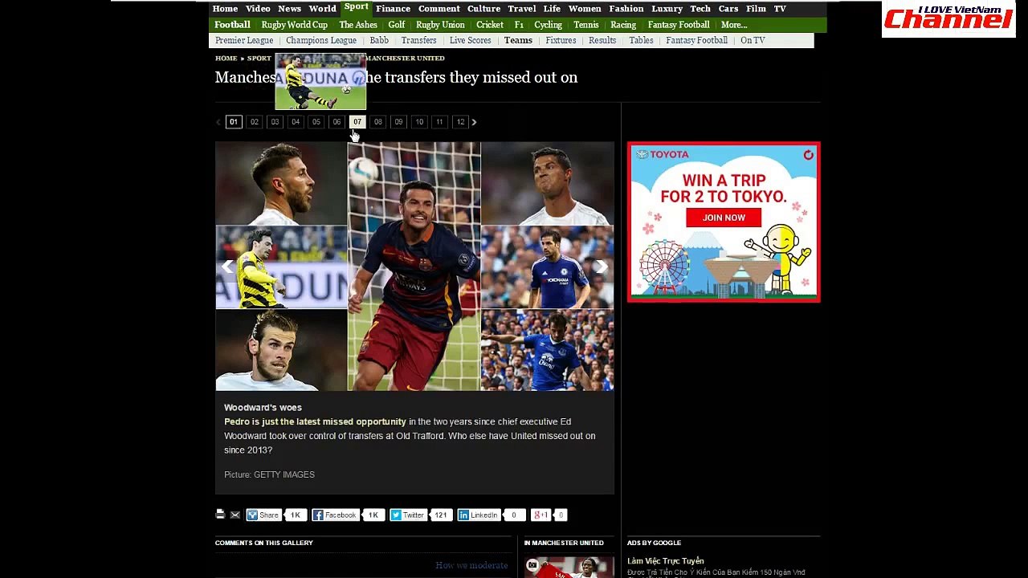Image resolution: width=1028 pixels, height=578 pixels.
Task: Go to the Golf subsection
Action: point(397,25)
